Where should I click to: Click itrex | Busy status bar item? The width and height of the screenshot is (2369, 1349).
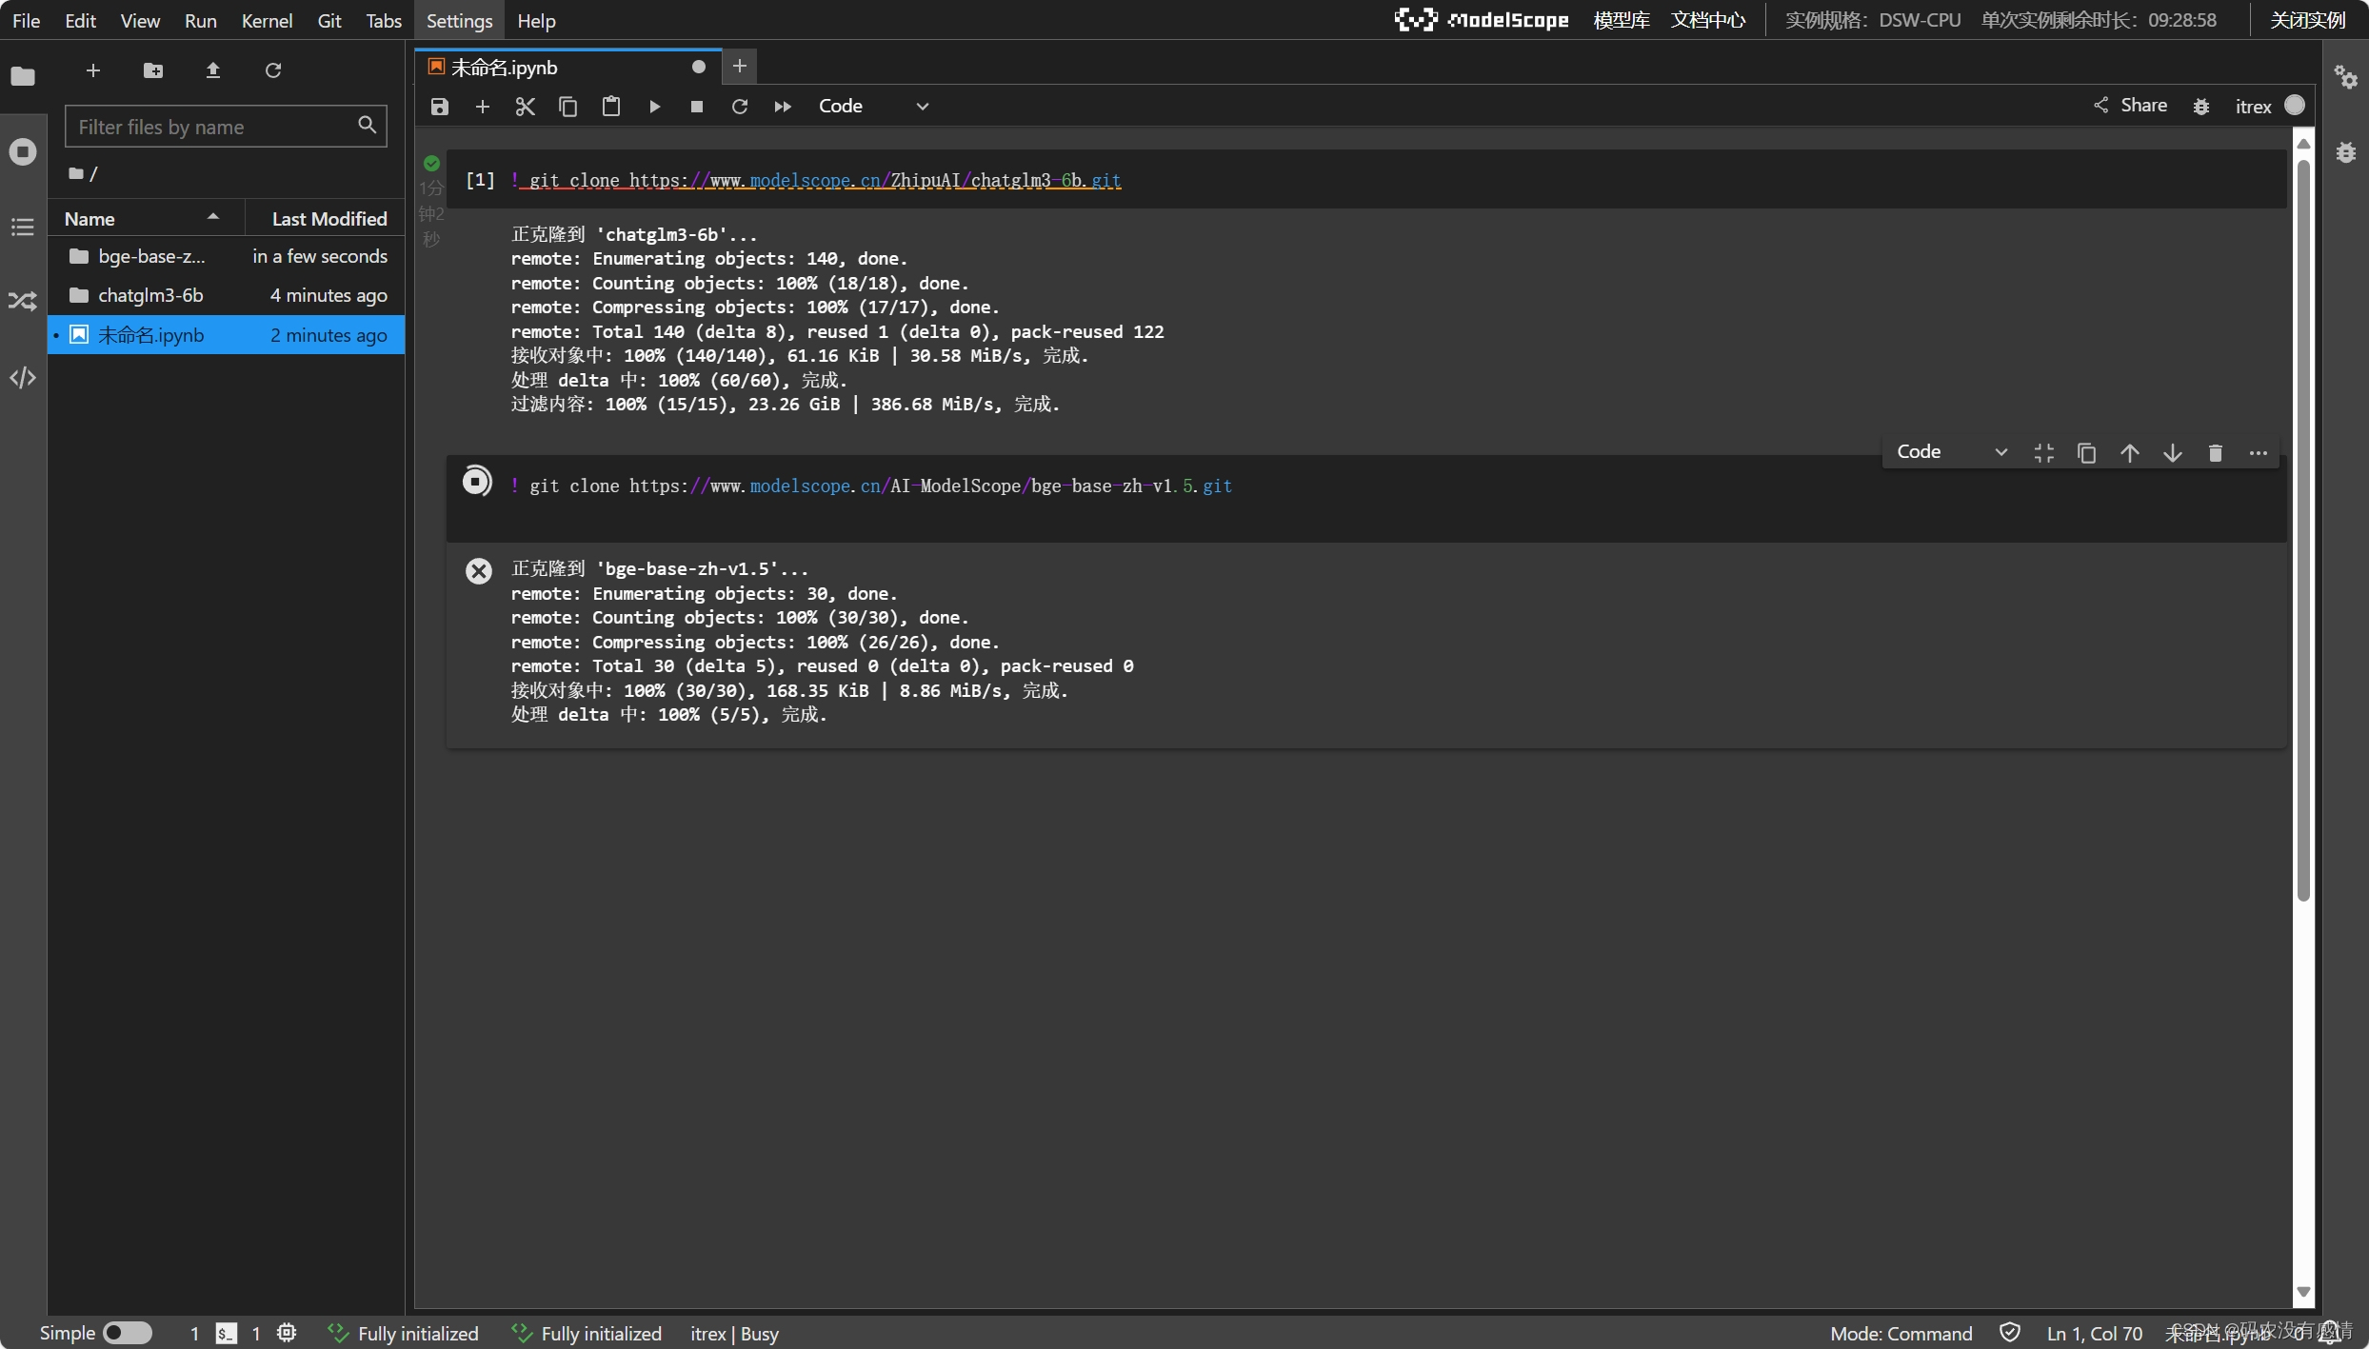[x=734, y=1334]
